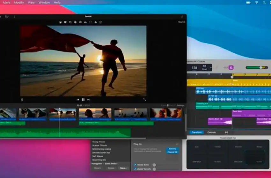Expand the viewer to fullscreen

pos(144,99)
